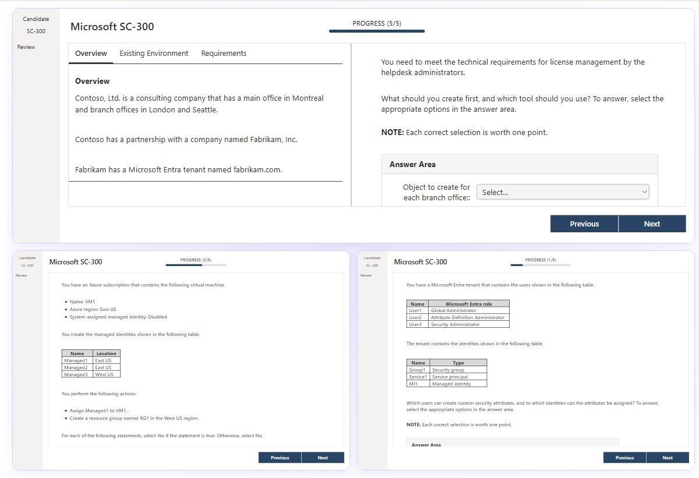Click the User1 cell in the roles table
This screenshot has height=478, width=699.
(x=418, y=310)
